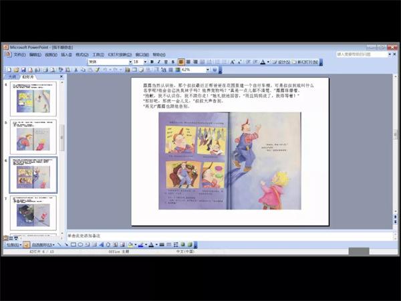Toggle bulleted list formatting
The image size is (401, 301).
coord(225,62)
